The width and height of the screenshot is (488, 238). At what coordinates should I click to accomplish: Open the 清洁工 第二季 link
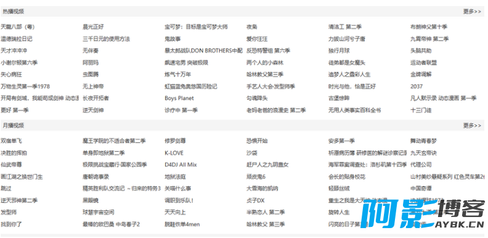click(x=345, y=27)
